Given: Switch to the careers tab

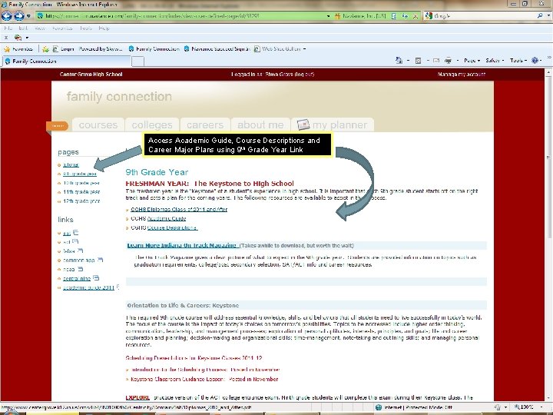Looking at the screenshot, I should coord(205,125).
